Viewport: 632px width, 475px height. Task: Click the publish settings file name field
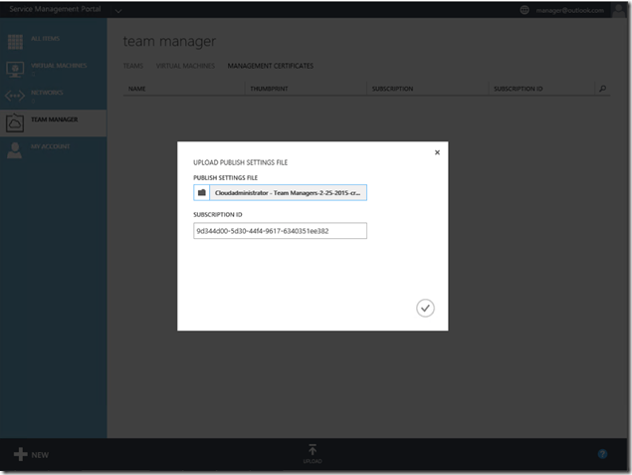288,192
